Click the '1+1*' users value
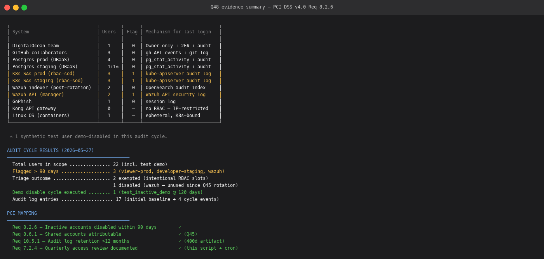Viewport: 544px width, 259px height. tap(113, 67)
